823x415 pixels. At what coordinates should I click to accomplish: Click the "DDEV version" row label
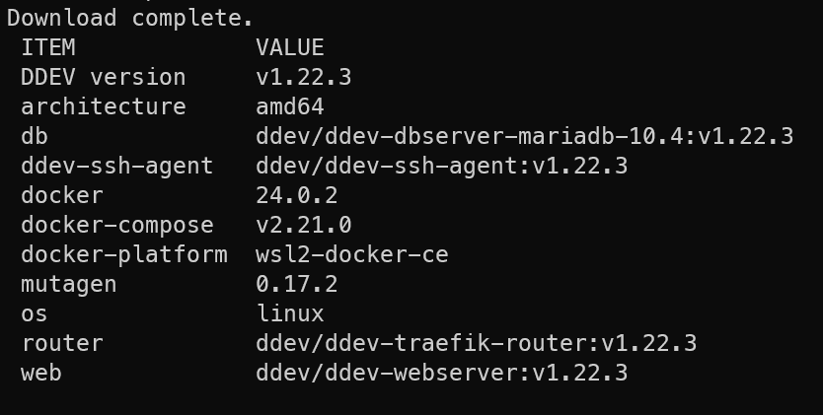103,77
